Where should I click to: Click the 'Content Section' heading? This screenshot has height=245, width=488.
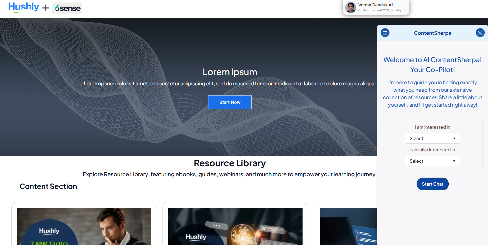click(48, 186)
